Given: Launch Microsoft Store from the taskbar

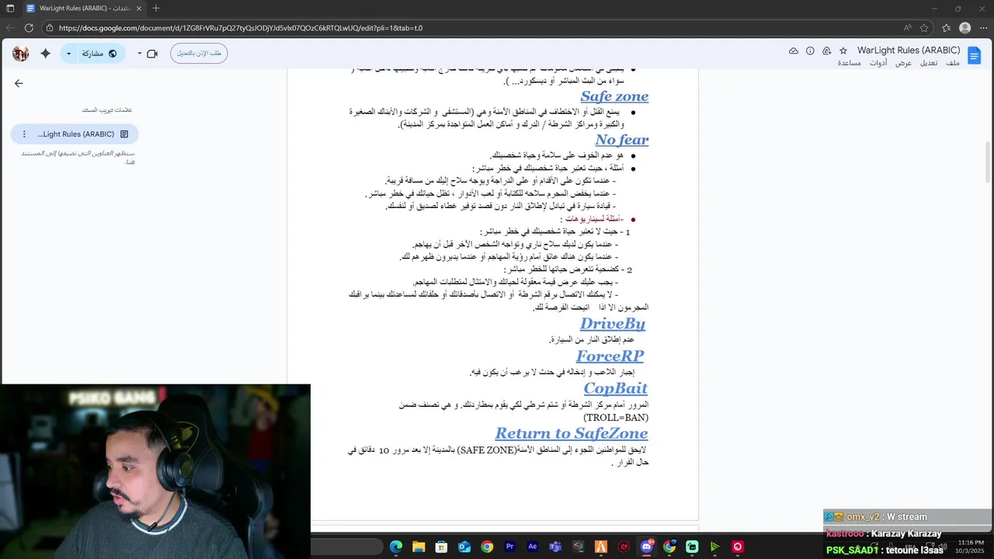Looking at the screenshot, I should pyautogui.click(x=441, y=547).
